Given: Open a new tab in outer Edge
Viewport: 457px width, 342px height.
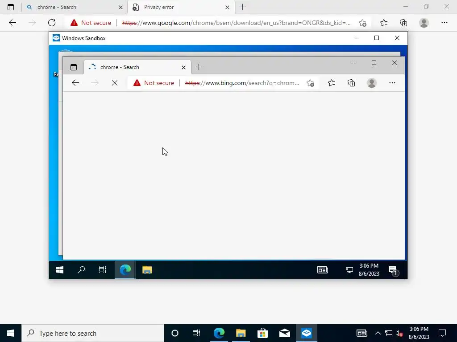Looking at the screenshot, I should point(242,7).
